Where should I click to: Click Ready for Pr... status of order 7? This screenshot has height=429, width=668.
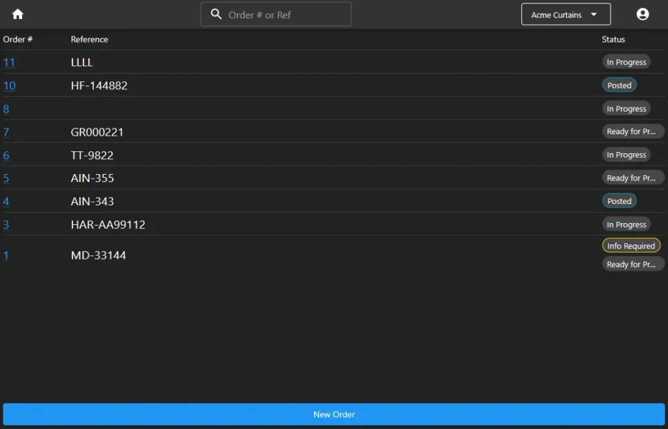pyautogui.click(x=633, y=132)
